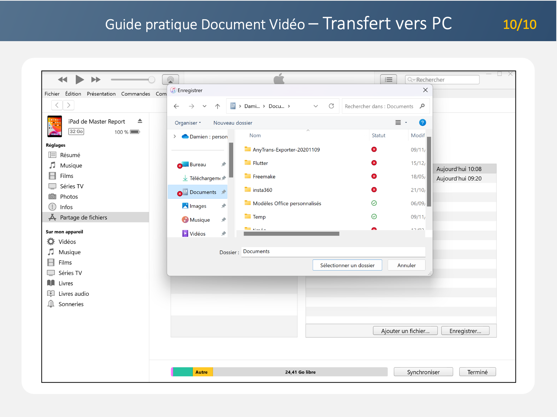The height and width of the screenshot is (417, 557).
Task: Expand the Damien personal OneDrive node
Action: 175,137
